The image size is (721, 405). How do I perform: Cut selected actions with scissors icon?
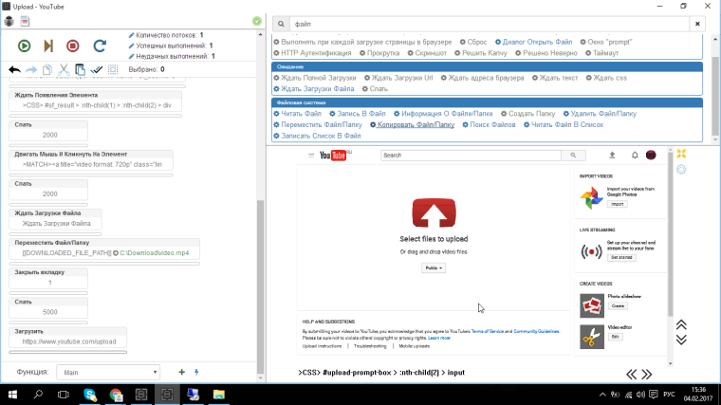63,69
